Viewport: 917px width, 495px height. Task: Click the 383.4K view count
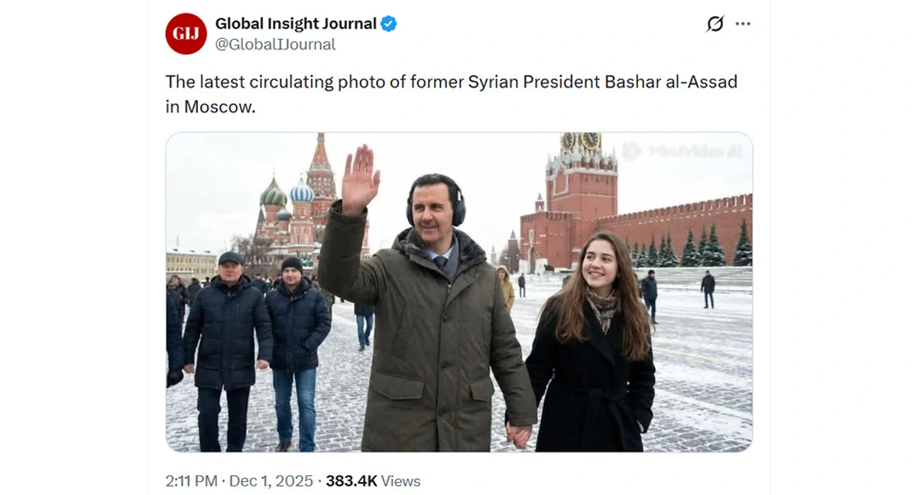(352, 480)
